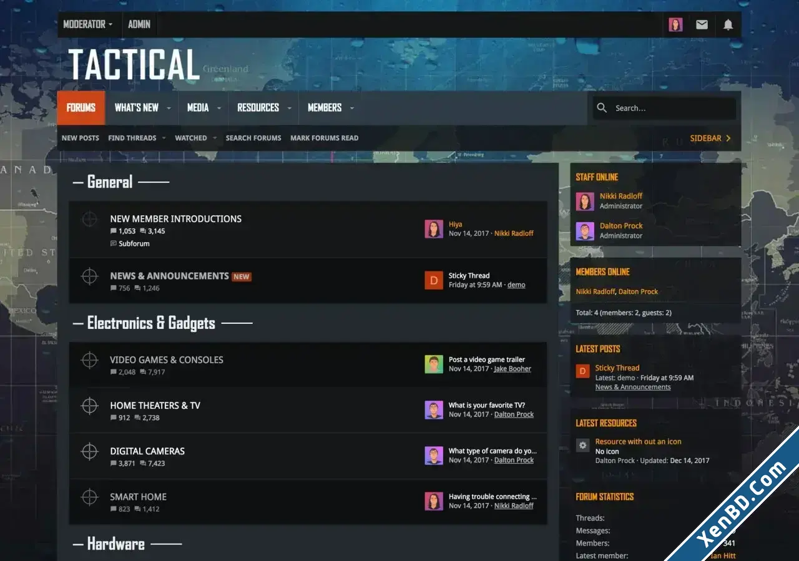Viewport: 799px width, 561px height.
Task: Click crosshair icon for Video Games & Consoles
Action: point(90,360)
